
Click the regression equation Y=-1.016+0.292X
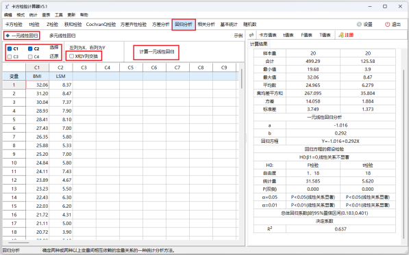click(340, 142)
